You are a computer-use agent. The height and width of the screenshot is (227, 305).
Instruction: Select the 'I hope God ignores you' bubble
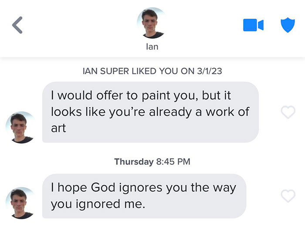[144, 196]
